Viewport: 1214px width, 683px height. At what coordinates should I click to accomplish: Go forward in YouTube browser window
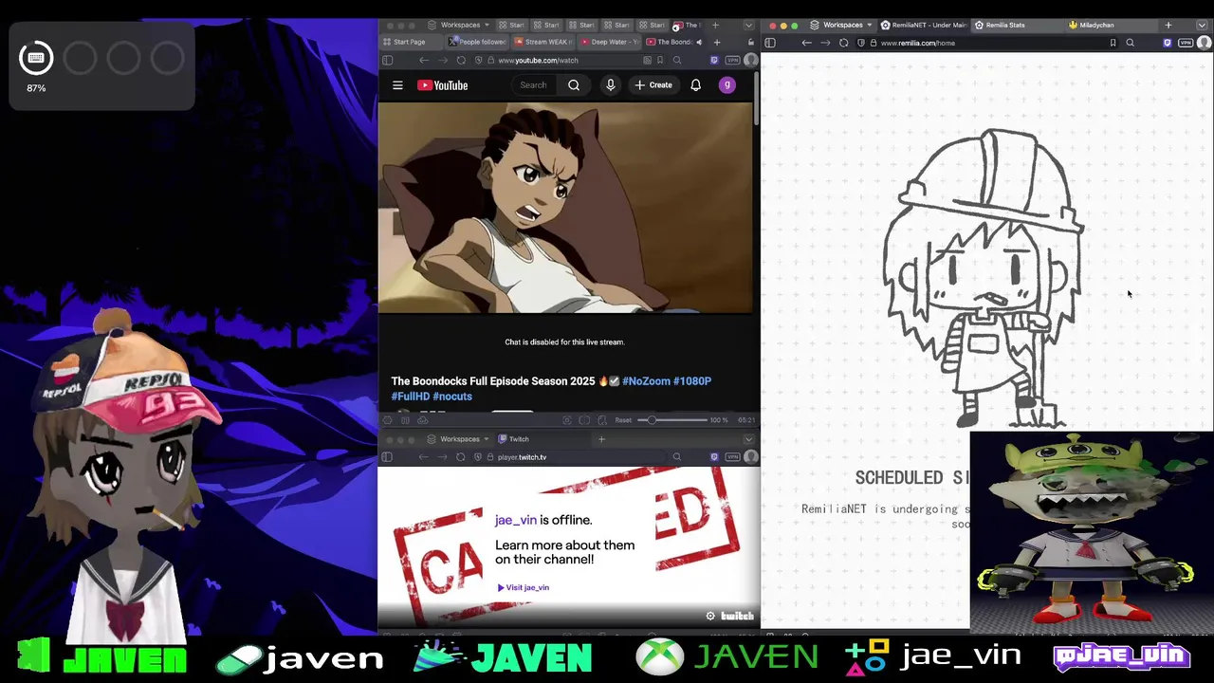coord(442,61)
